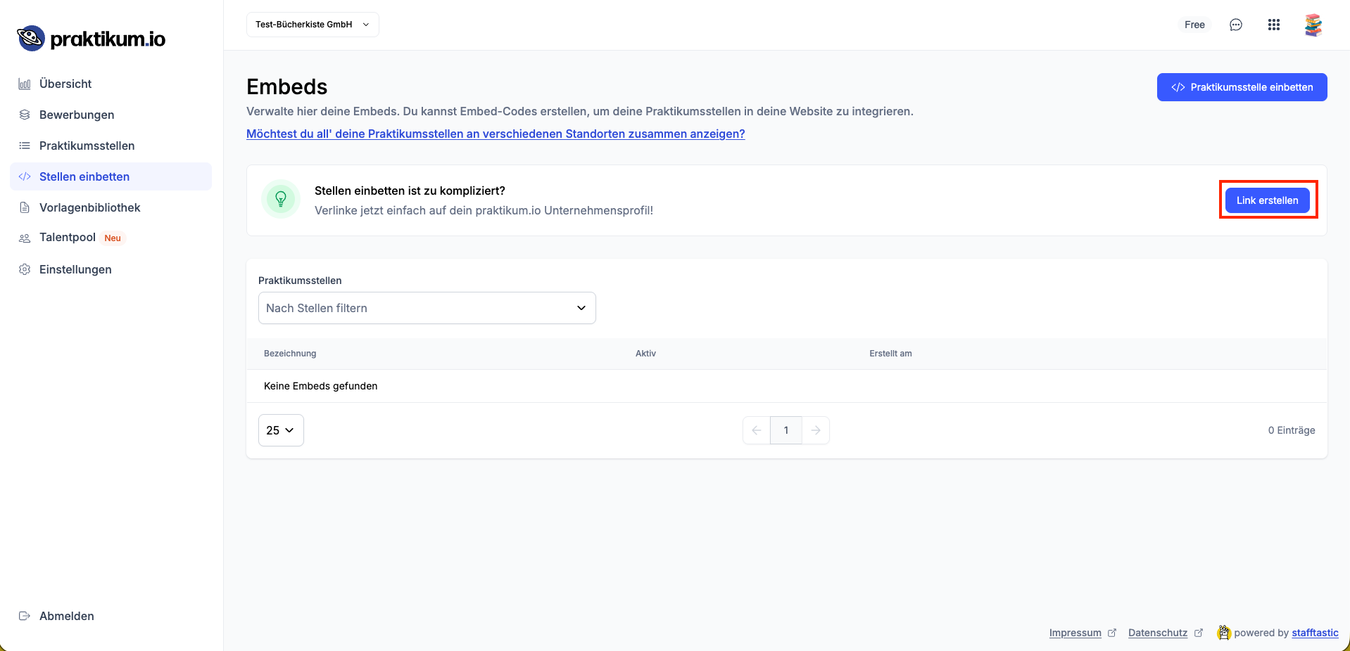
Task: Click the Free plan badge
Action: point(1194,25)
